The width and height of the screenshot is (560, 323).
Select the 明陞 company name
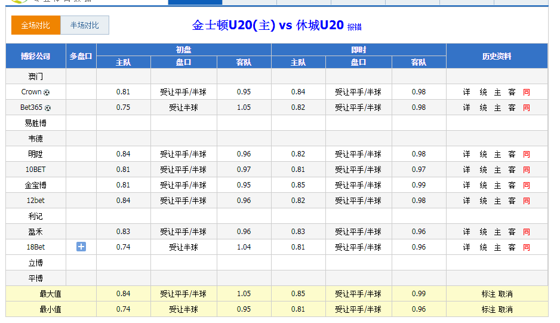36,154
